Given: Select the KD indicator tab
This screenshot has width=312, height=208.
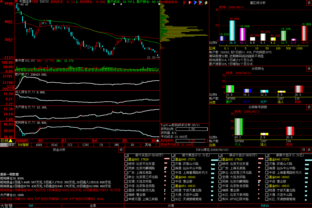Looking at the screenshot, I should click(132, 145).
